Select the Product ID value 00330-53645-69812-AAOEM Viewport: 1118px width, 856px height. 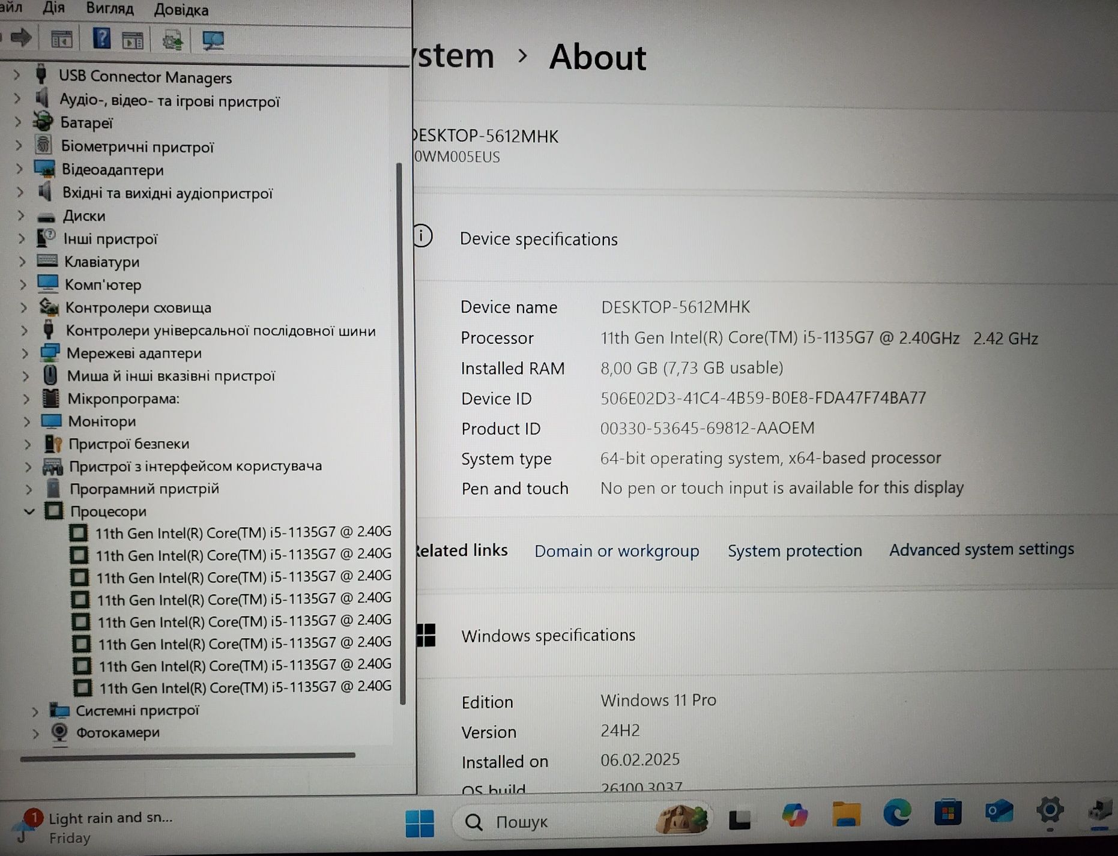pos(707,428)
